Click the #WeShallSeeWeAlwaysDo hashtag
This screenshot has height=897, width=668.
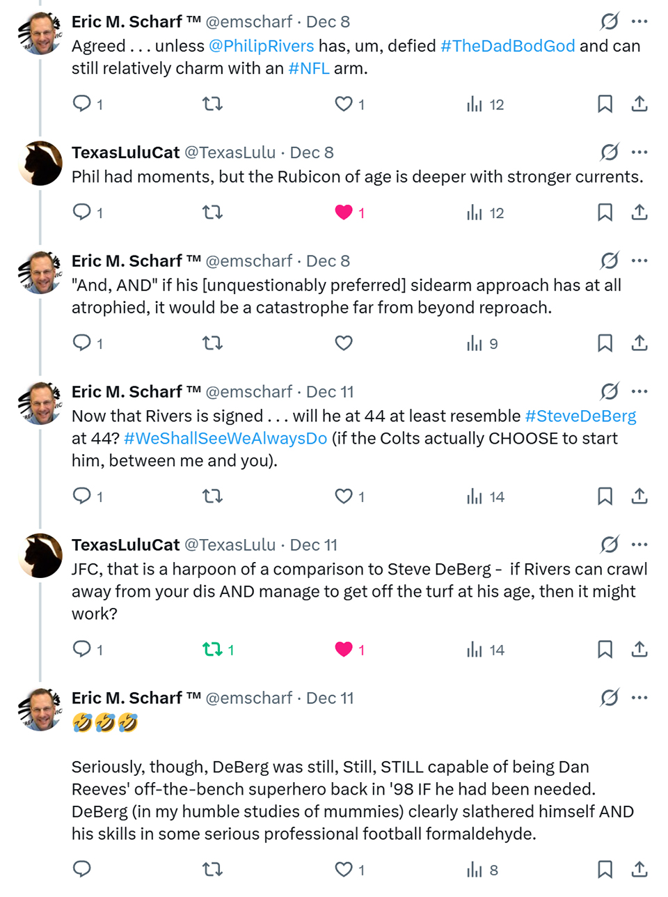225,439
